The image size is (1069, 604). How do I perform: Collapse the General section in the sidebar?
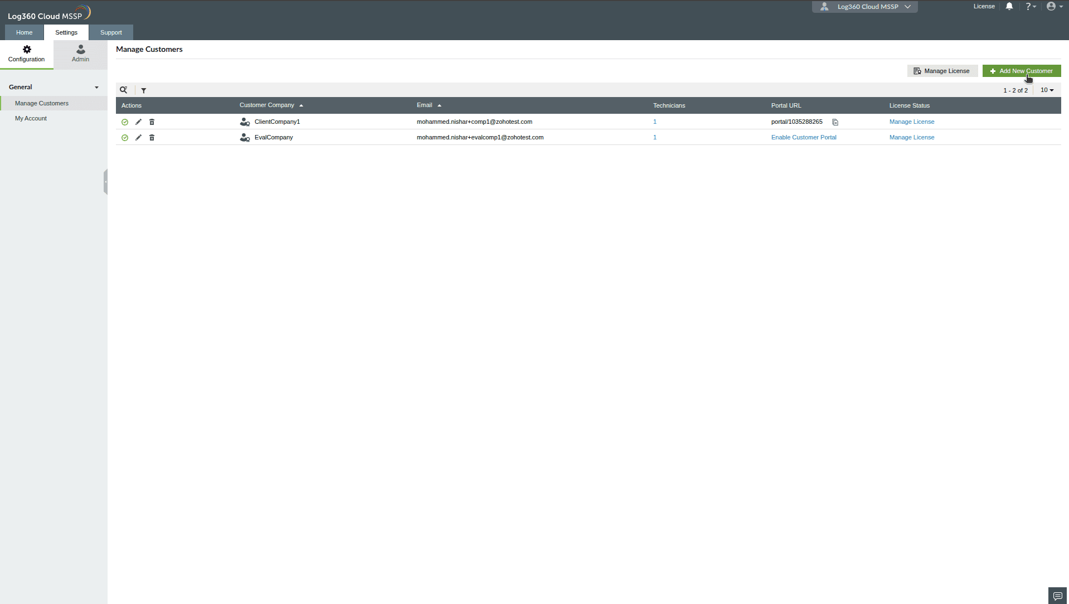96,87
